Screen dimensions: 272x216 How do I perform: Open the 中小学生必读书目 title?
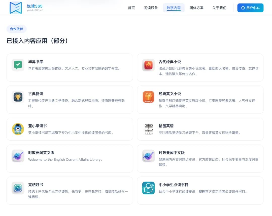tap(174, 185)
